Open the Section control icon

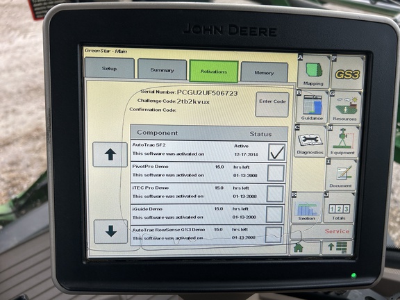307,208
